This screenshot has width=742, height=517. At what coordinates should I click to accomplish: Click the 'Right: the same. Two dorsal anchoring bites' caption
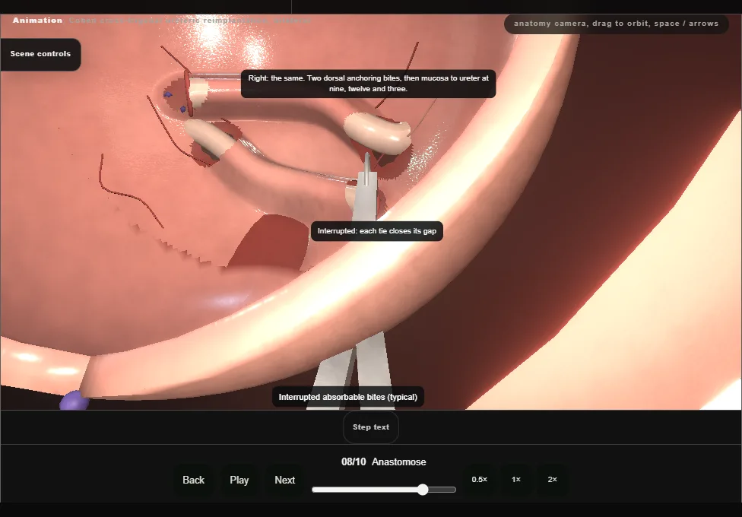[368, 84]
